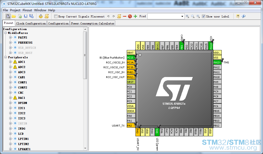Open the Pinout menu
This screenshot has width=263, height=154.
[x=27, y=10]
